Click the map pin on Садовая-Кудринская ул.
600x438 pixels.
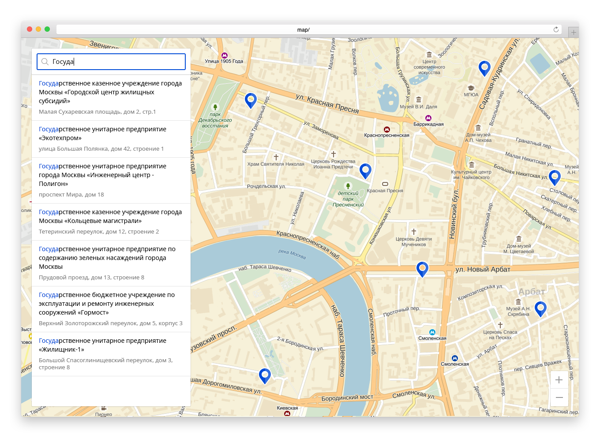click(484, 68)
